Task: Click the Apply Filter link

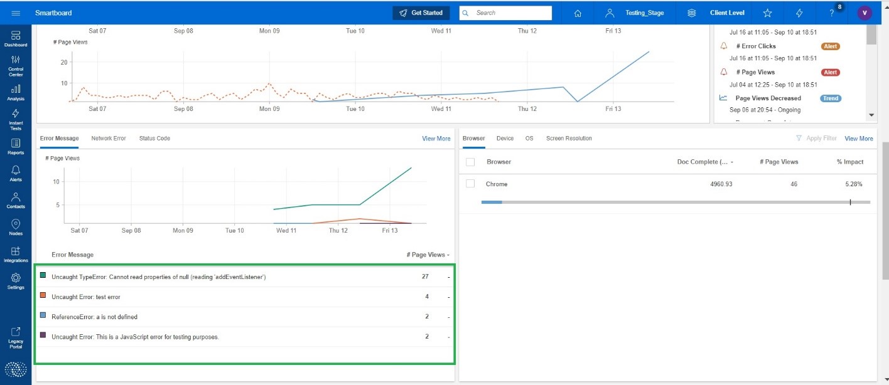Action: (822, 139)
